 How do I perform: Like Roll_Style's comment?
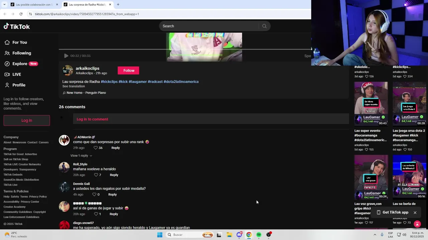click(x=96, y=175)
